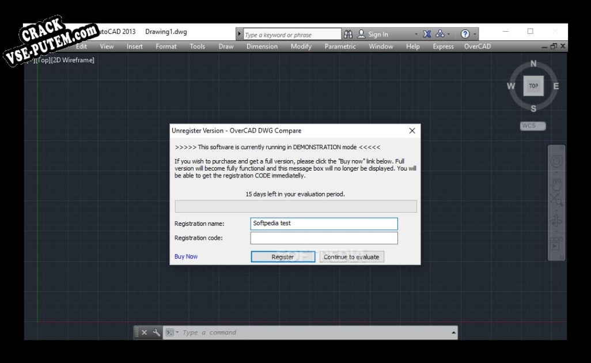Viewport: 591px width, 363px height.
Task: Click the Help question mark icon
Action: click(465, 34)
